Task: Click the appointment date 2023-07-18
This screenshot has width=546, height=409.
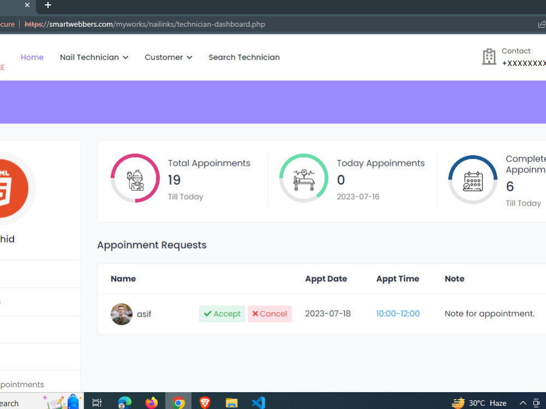Action: (328, 314)
